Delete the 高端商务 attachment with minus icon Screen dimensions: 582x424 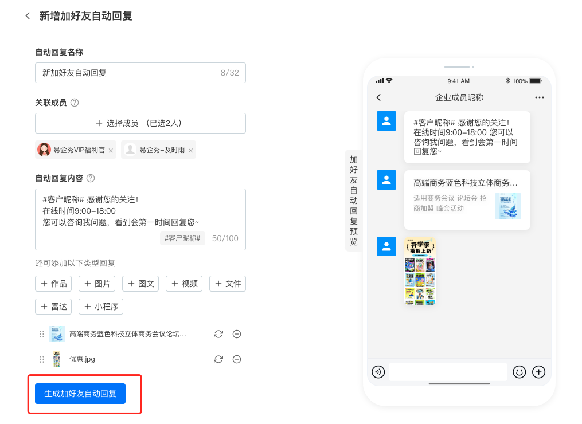[236, 334]
